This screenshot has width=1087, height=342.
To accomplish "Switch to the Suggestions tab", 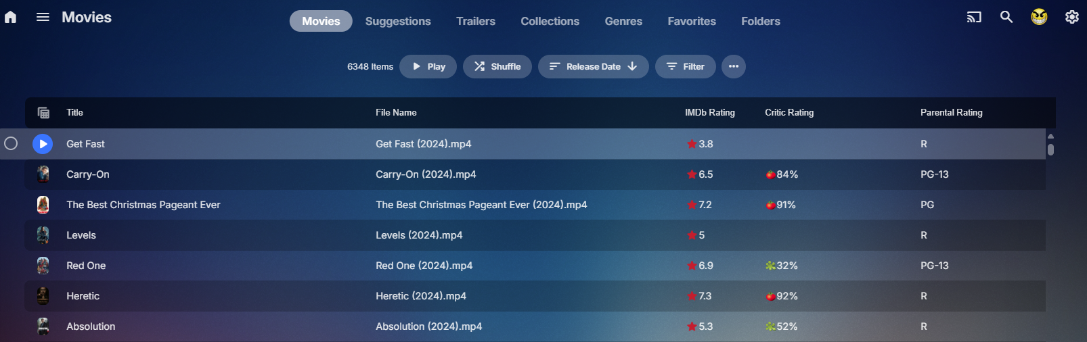I will [x=398, y=21].
